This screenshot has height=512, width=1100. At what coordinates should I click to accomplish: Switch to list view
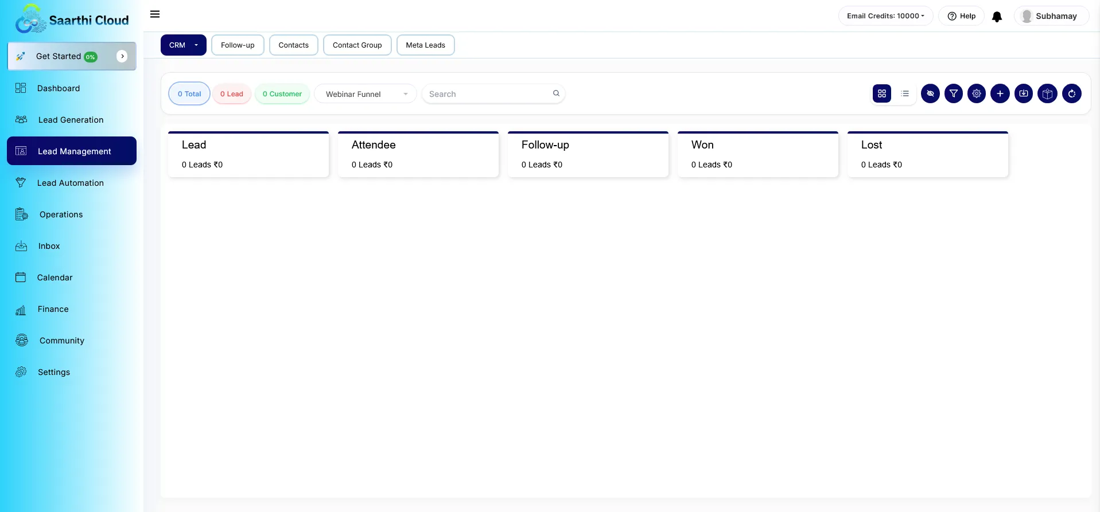[905, 93]
